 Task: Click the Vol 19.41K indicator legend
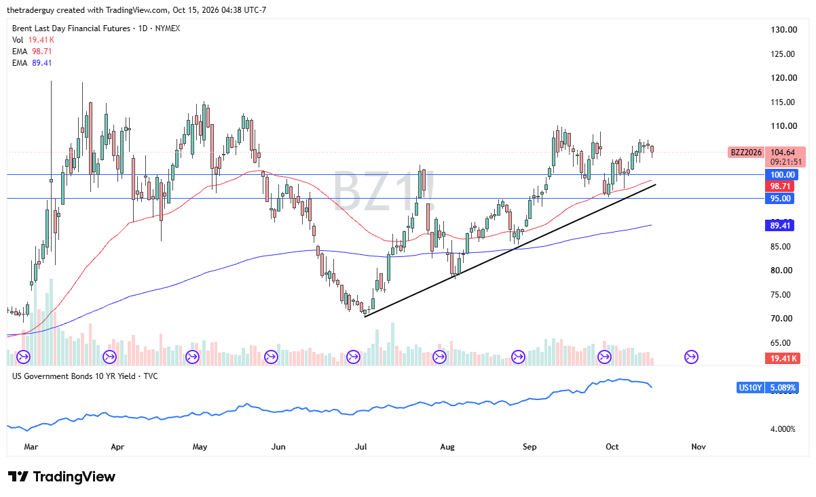click(x=32, y=40)
